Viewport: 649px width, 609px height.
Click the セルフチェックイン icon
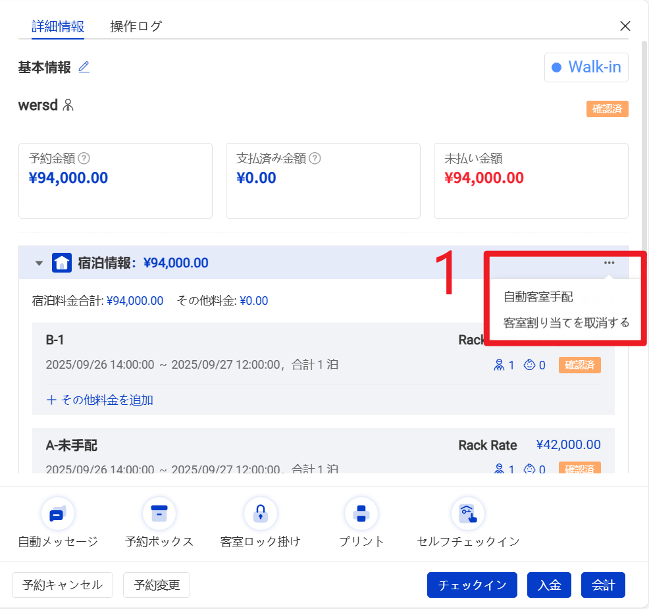tap(468, 514)
